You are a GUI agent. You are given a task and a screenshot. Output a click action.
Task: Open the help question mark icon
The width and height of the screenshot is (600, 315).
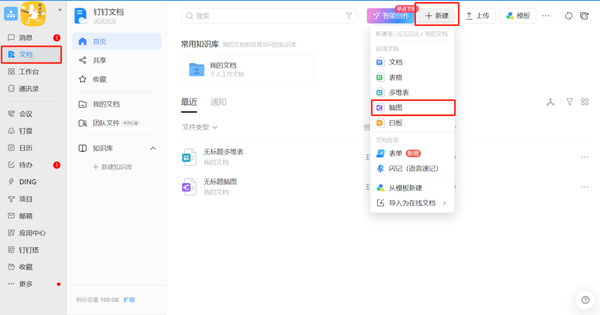tap(586, 299)
